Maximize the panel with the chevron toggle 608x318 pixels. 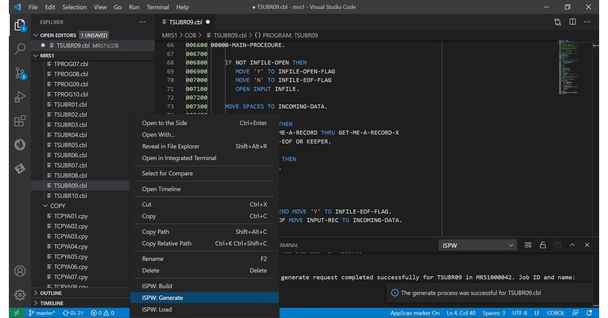point(572,245)
